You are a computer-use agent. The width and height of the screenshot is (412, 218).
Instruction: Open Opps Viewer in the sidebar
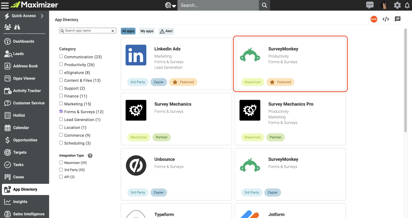point(24,78)
